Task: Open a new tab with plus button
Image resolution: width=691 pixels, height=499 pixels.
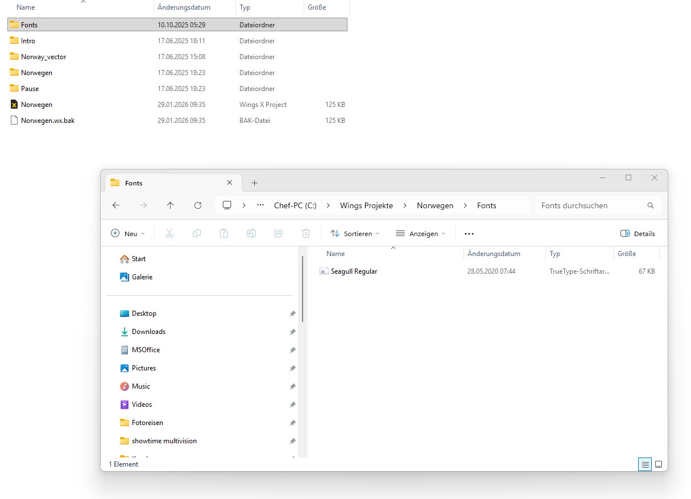Action: coord(254,183)
